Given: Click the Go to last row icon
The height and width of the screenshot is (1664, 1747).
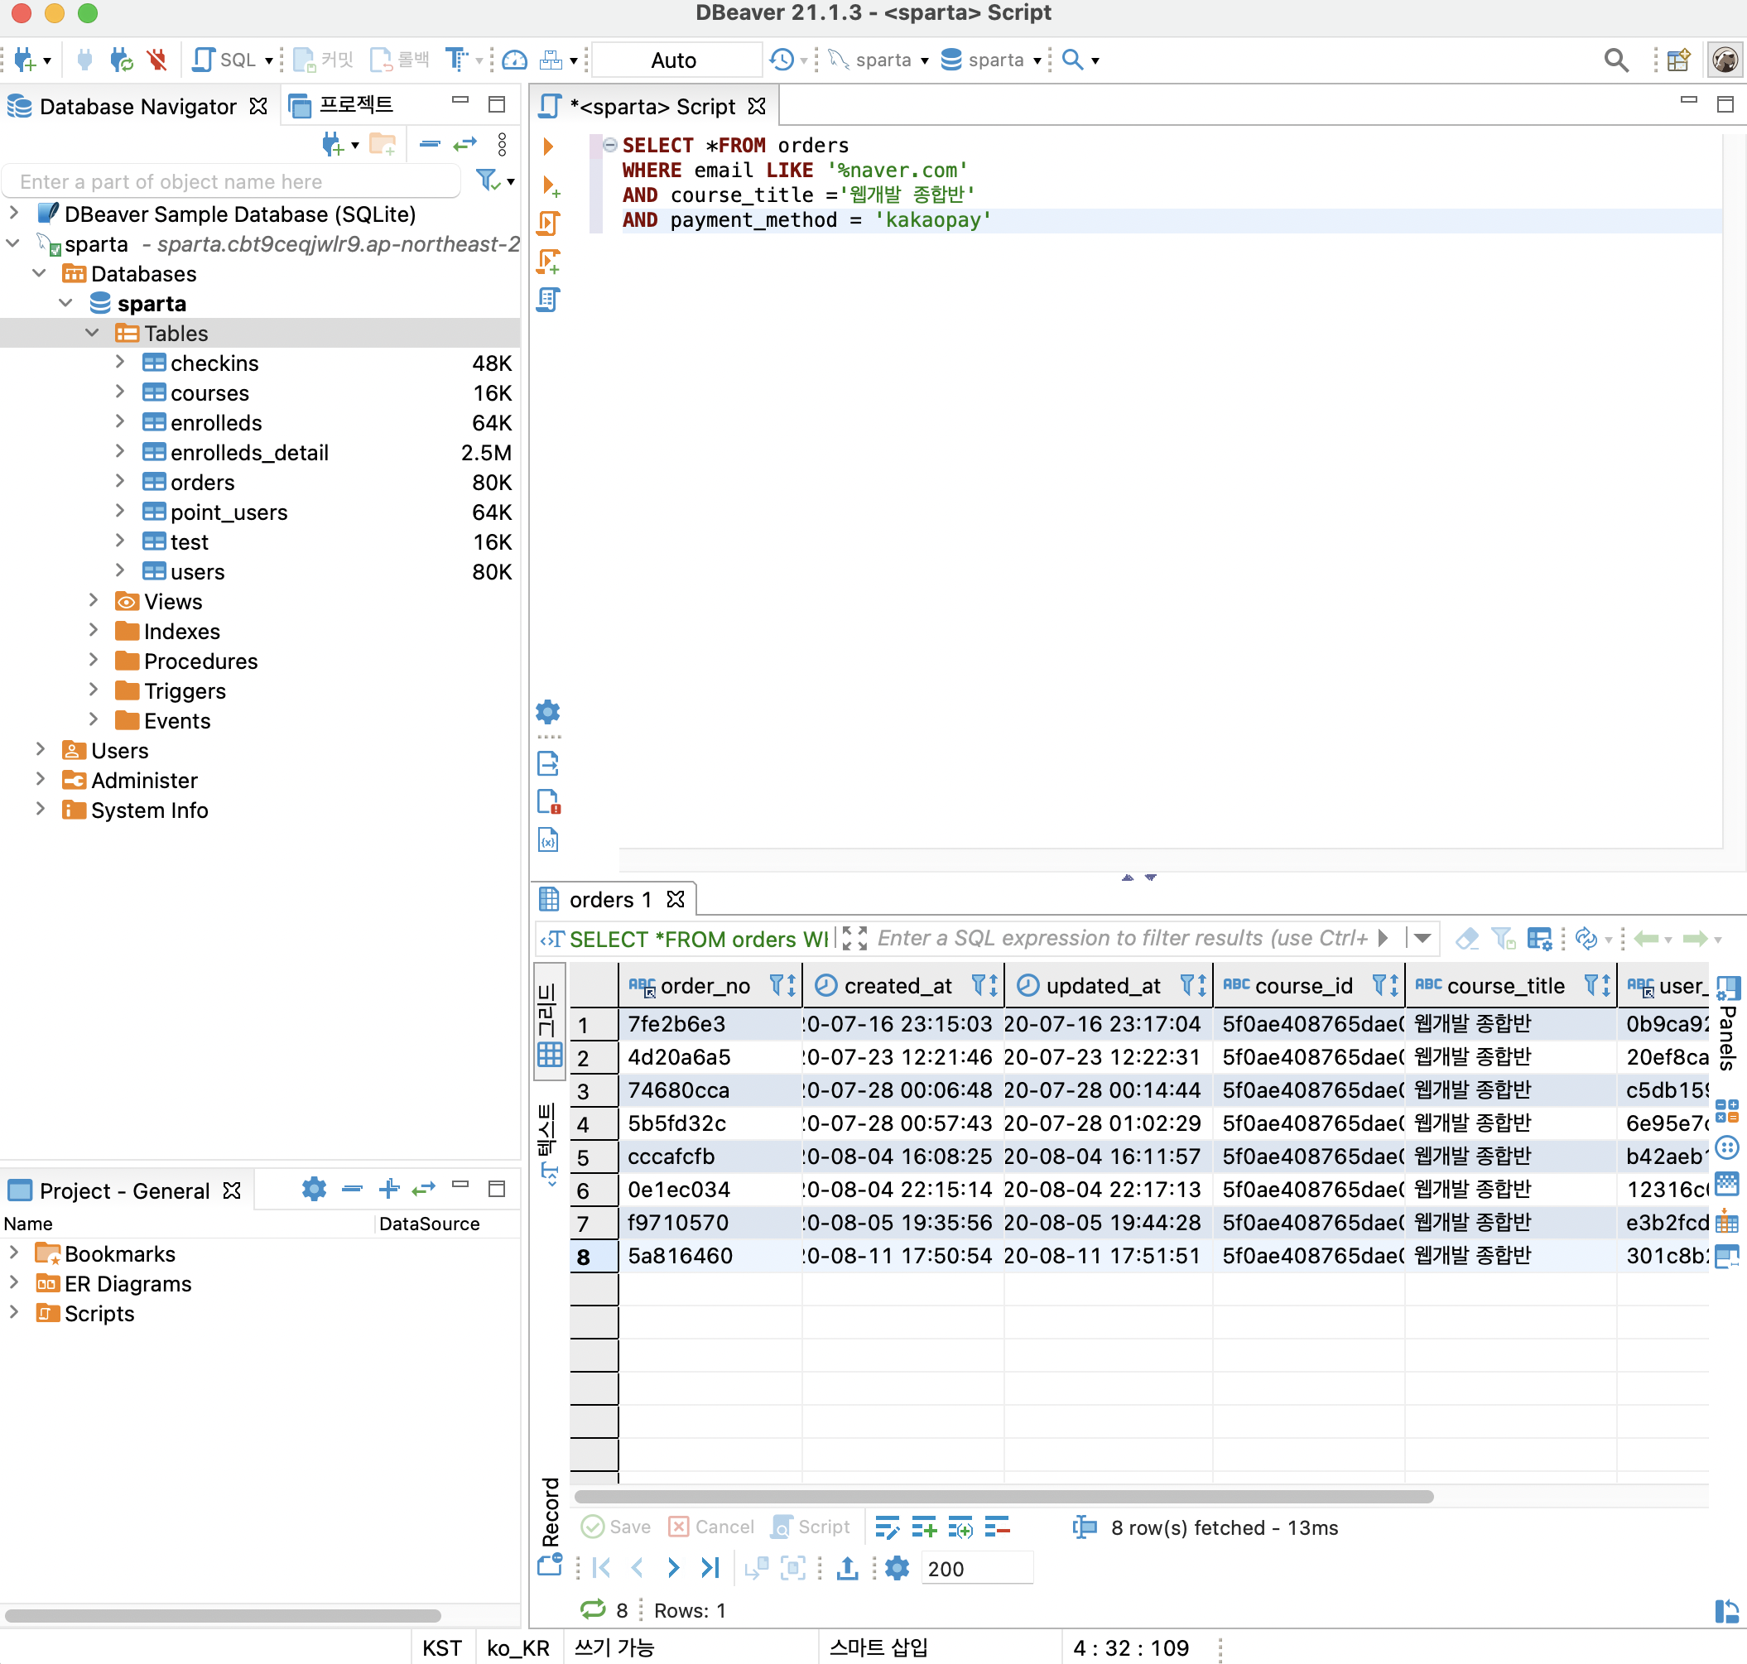Looking at the screenshot, I should pyautogui.click(x=710, y=1568).
